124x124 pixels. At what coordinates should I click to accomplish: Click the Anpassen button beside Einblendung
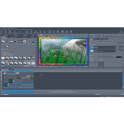(119, 46)
